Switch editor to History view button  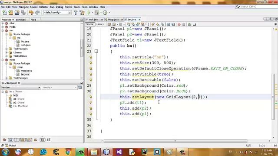point(100,24)
